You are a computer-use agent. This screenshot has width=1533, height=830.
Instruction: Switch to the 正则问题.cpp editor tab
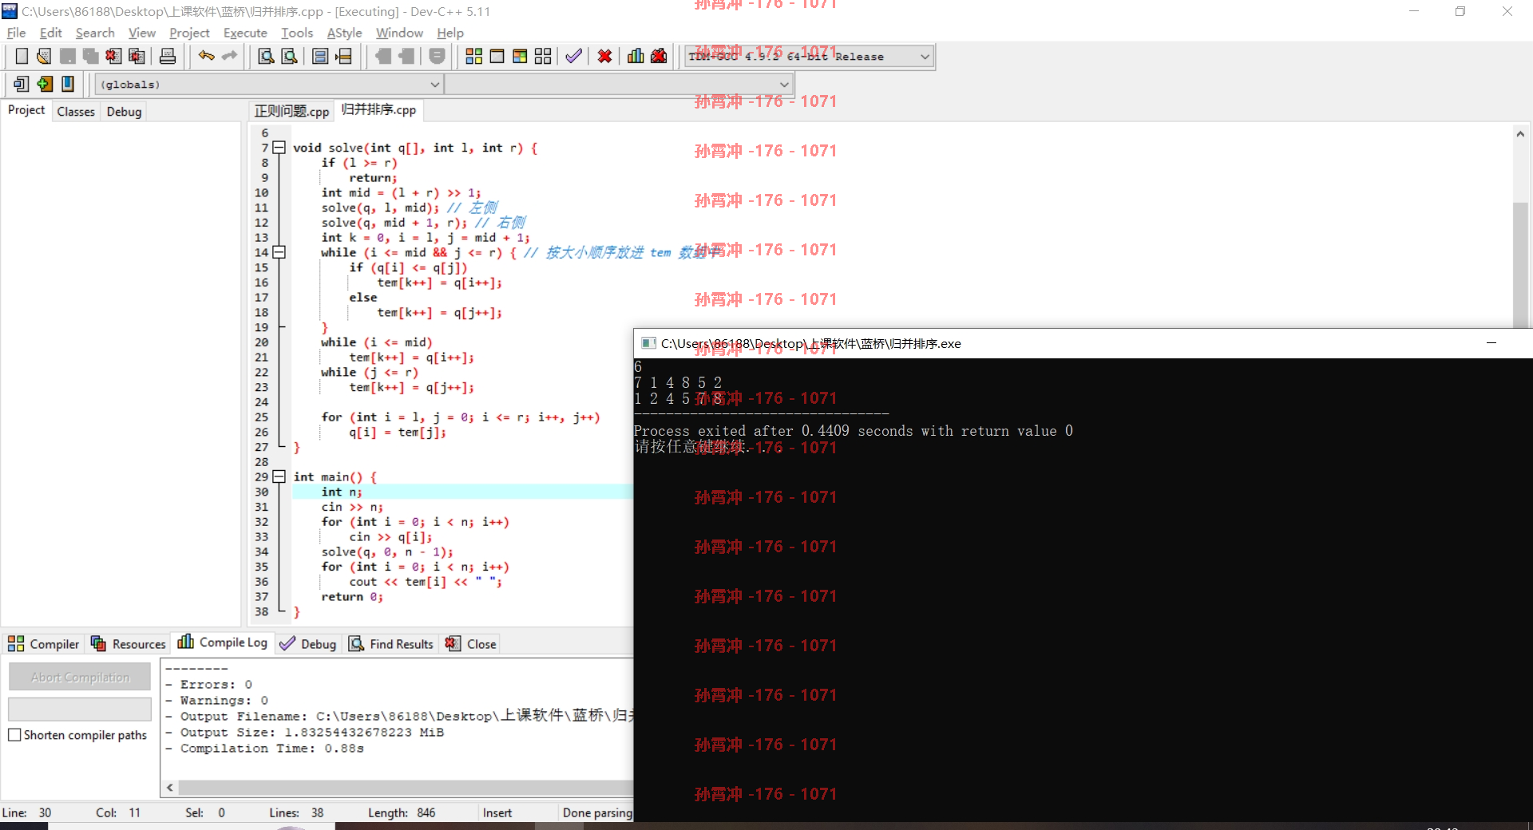pyautogui.click(x=291, y=111)
